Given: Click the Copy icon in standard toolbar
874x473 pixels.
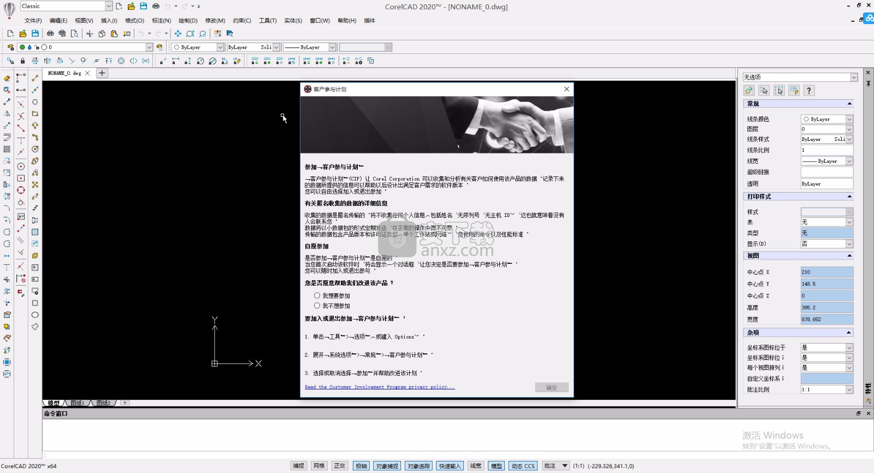Looking at the screenshot, I should pos(102,34).
